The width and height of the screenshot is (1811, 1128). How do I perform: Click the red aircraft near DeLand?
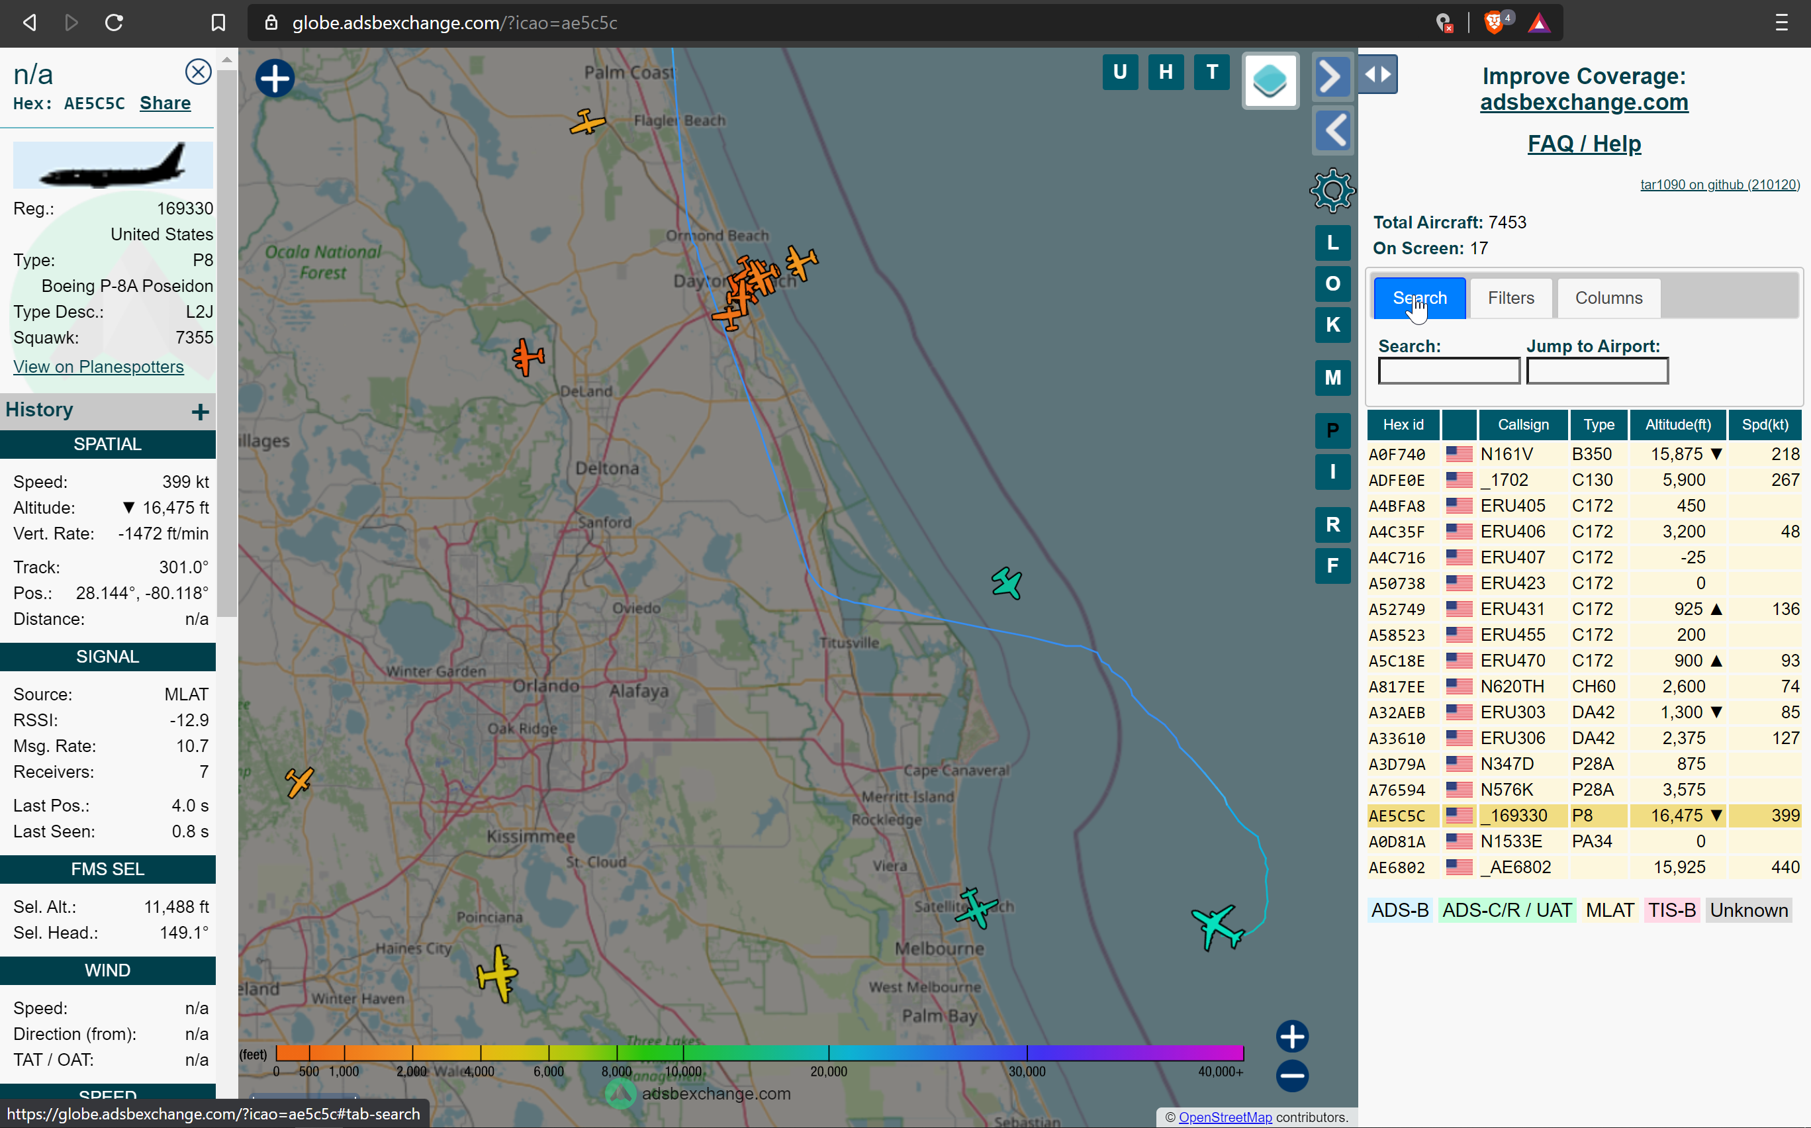pyautogui.click(x=528, y=357)
